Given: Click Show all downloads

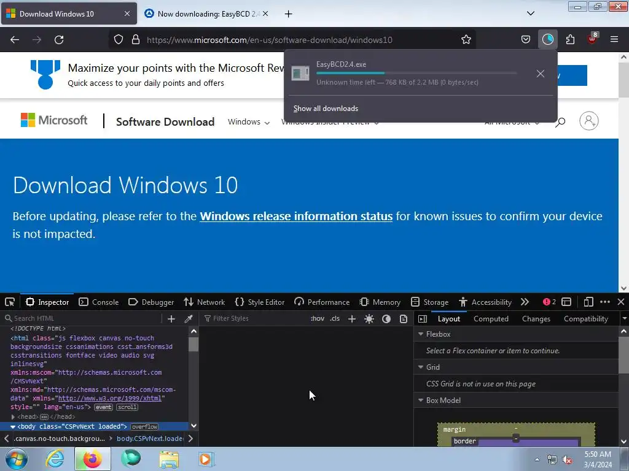Looking at the screenshot, I should (x=326, y=109).
